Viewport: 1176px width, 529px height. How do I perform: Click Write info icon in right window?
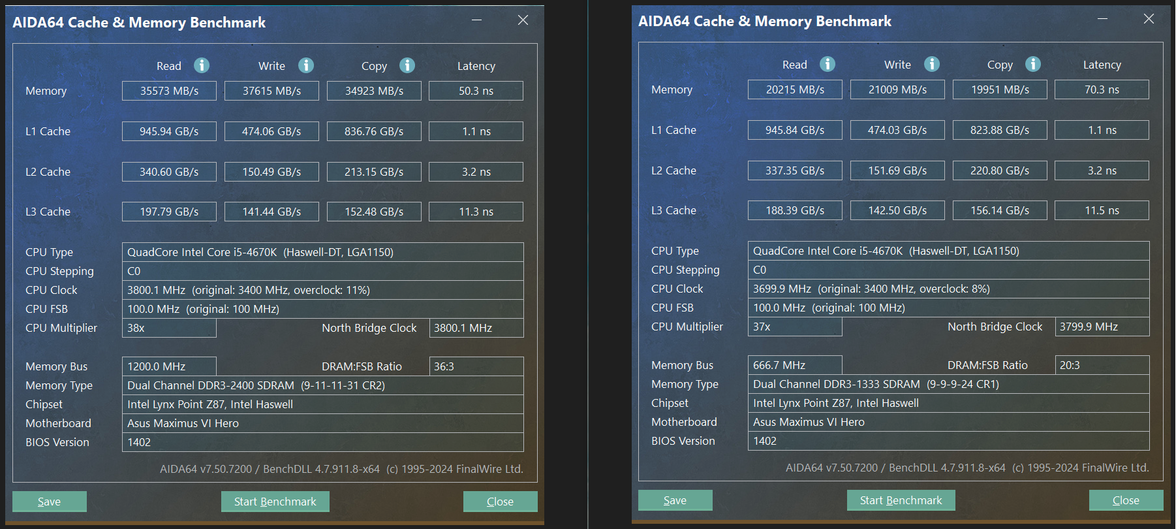932,64
